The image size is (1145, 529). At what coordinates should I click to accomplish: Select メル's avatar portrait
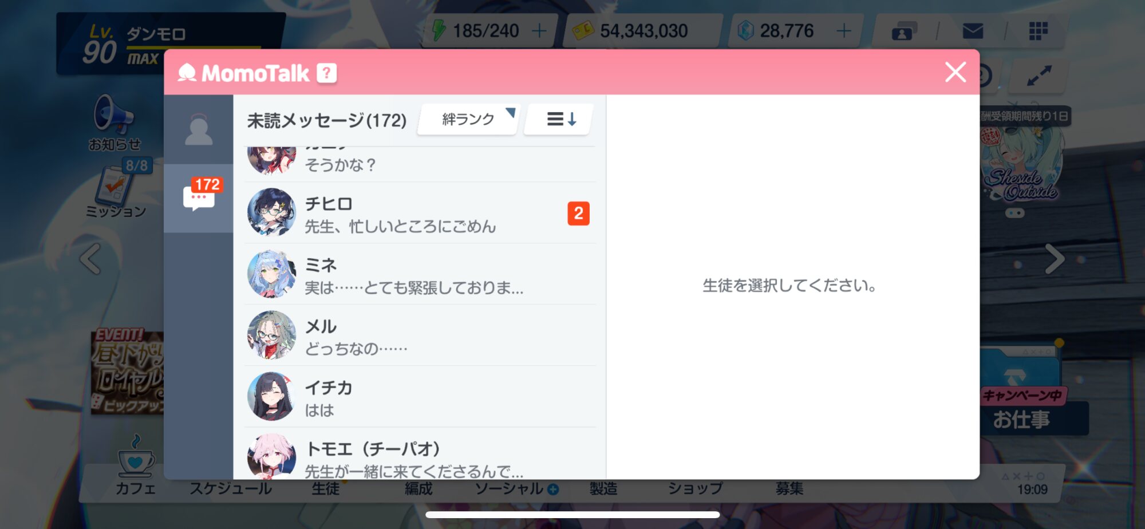271,335
